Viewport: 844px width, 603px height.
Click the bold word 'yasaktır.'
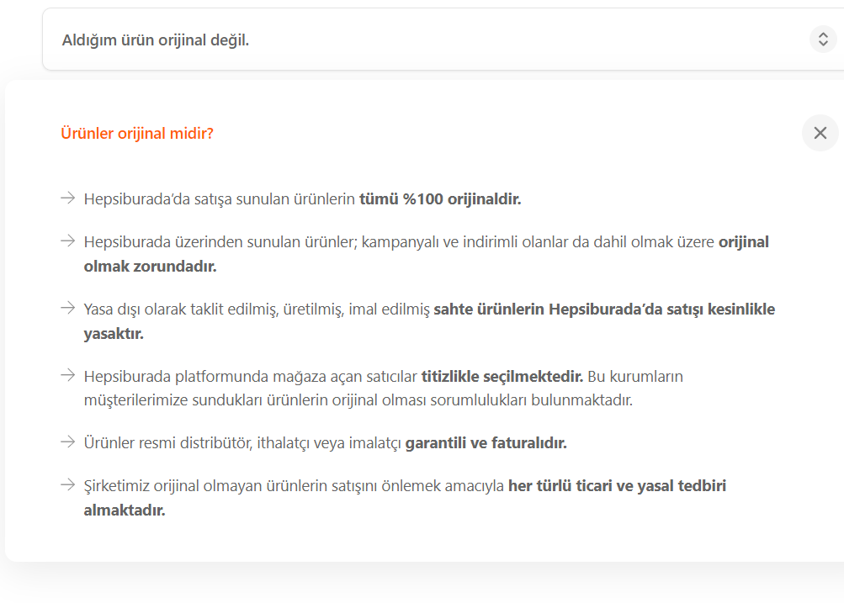114,333
